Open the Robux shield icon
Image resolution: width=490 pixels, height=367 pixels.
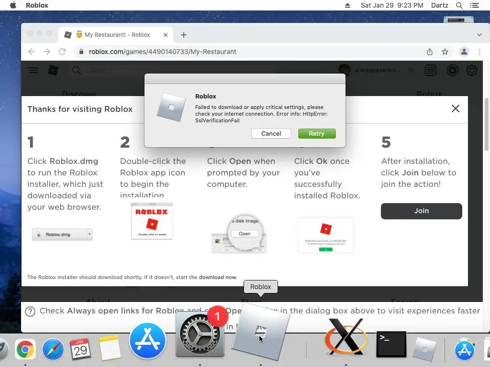point(453,70)
